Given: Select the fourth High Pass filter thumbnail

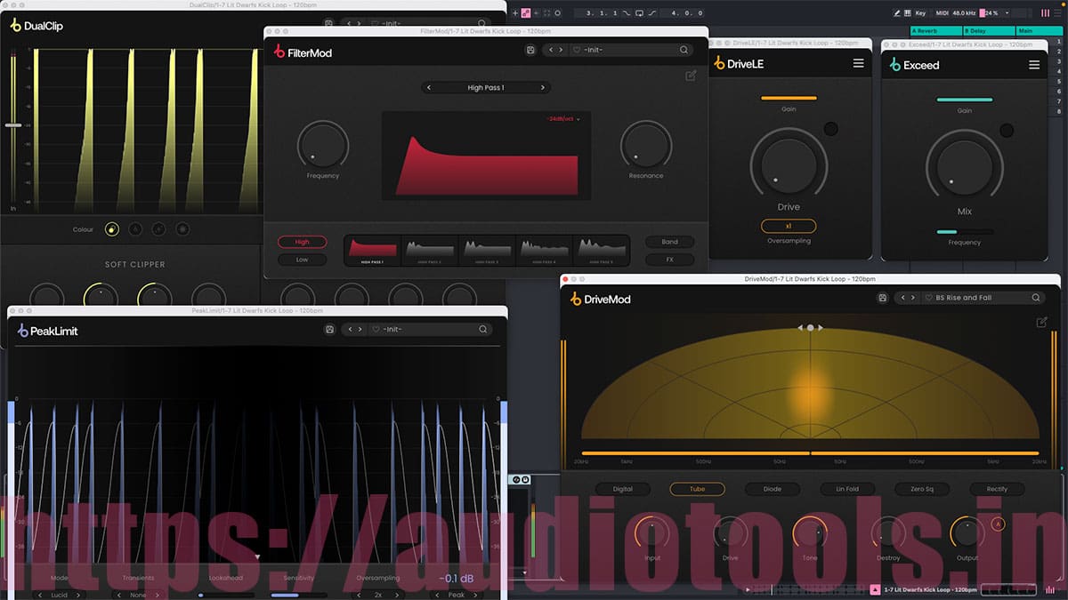Looking at the screenshot, I should point(543,251).
